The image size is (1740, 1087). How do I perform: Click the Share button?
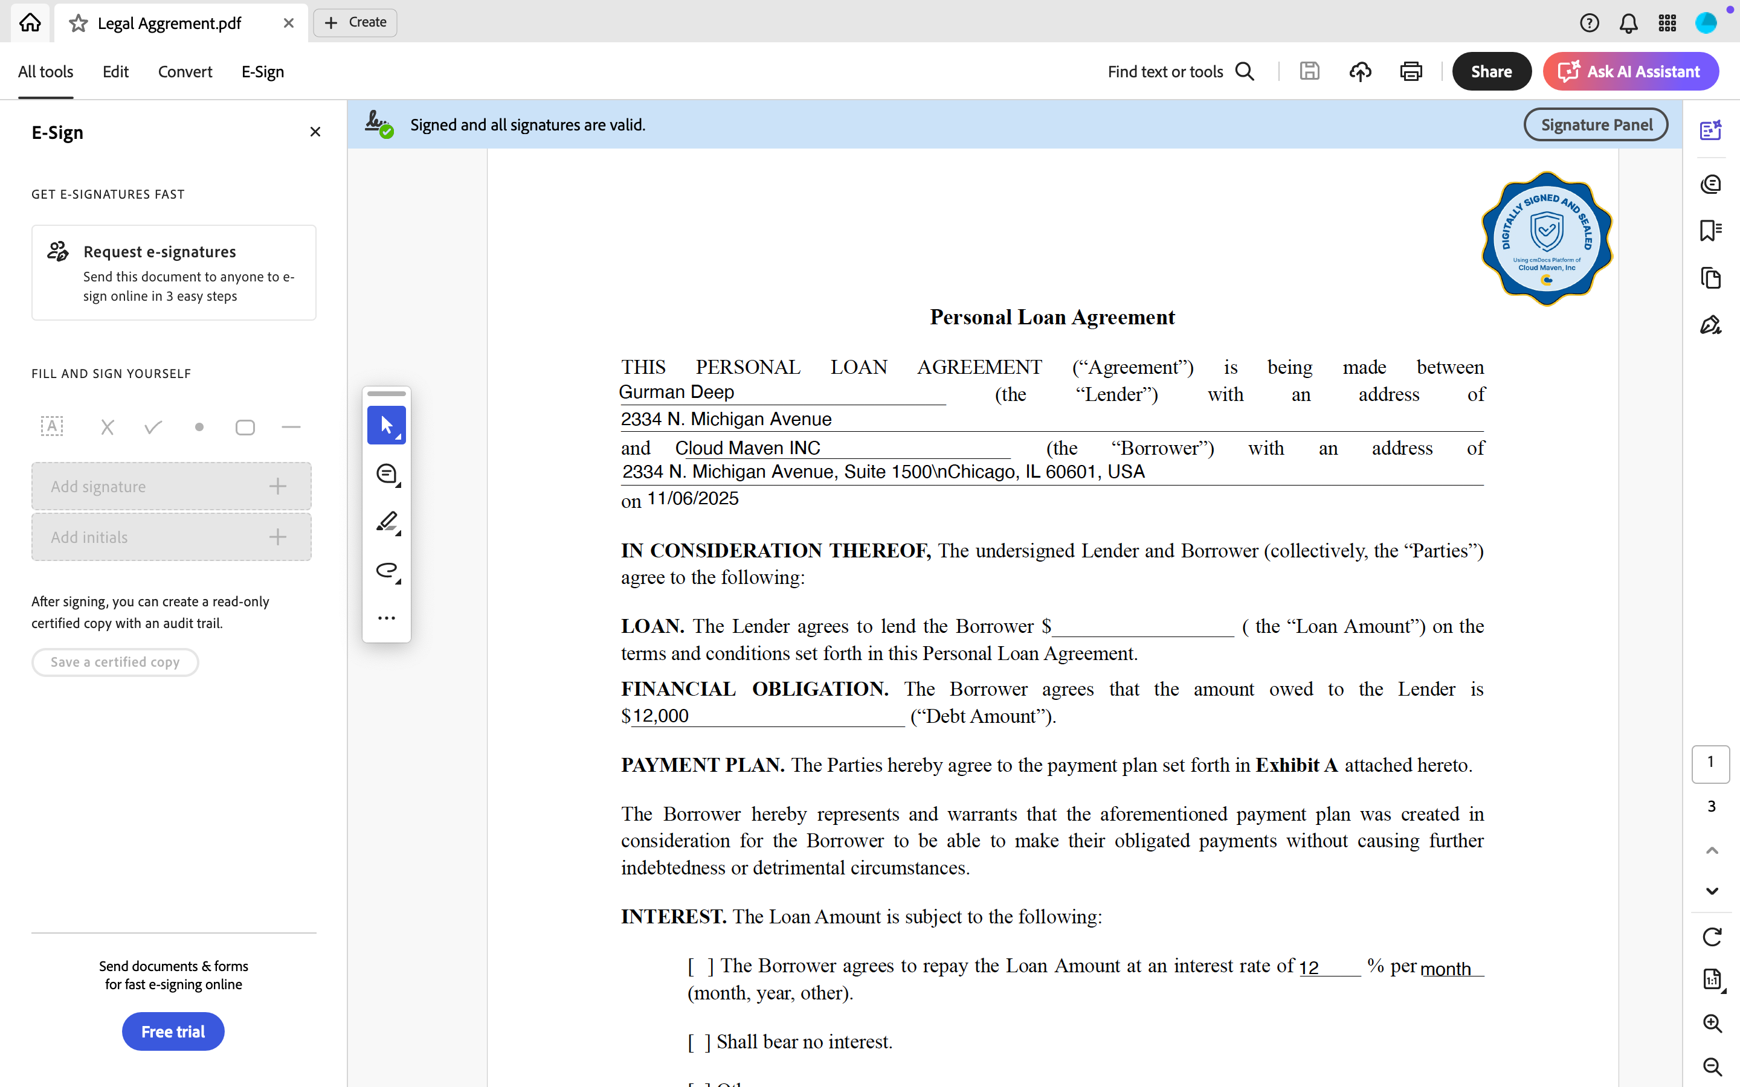(x=1491, y=71)
